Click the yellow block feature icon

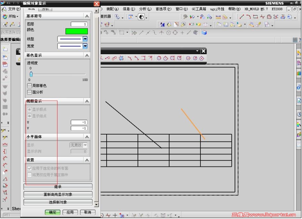(198, 25)
